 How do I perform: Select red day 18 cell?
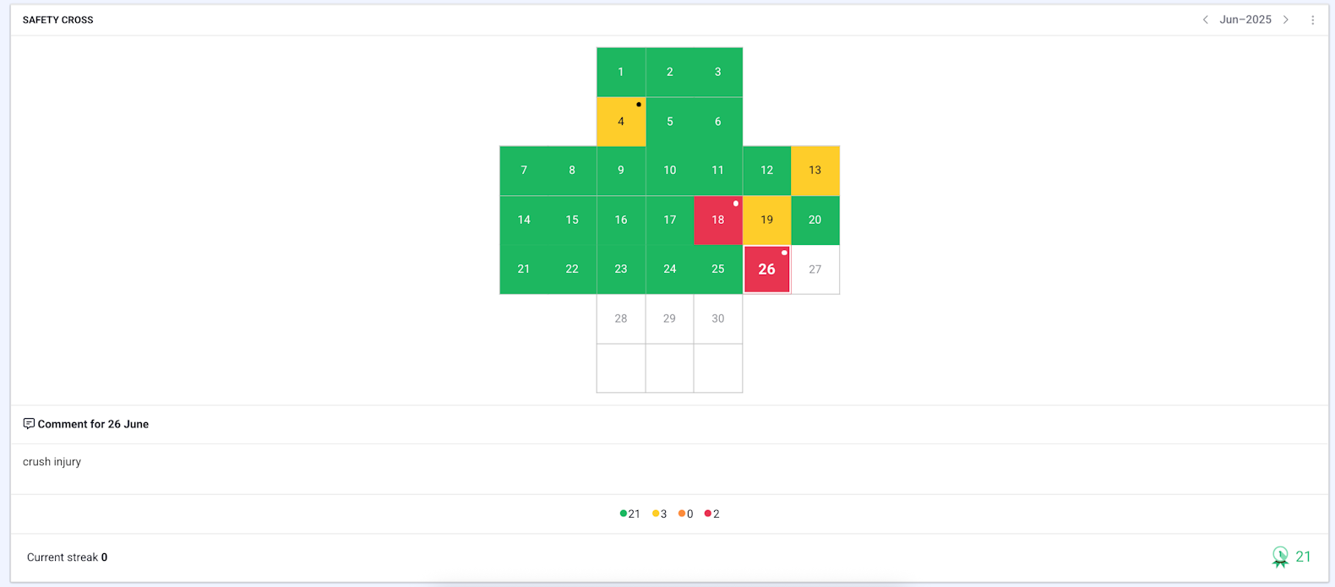point(717,220)
